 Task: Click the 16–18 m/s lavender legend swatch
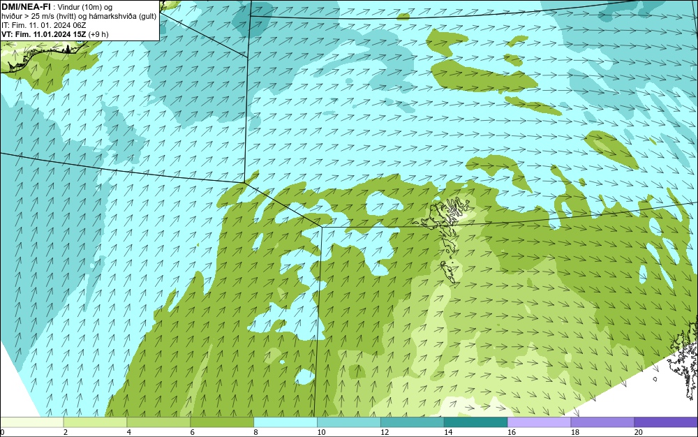[539, 422]
